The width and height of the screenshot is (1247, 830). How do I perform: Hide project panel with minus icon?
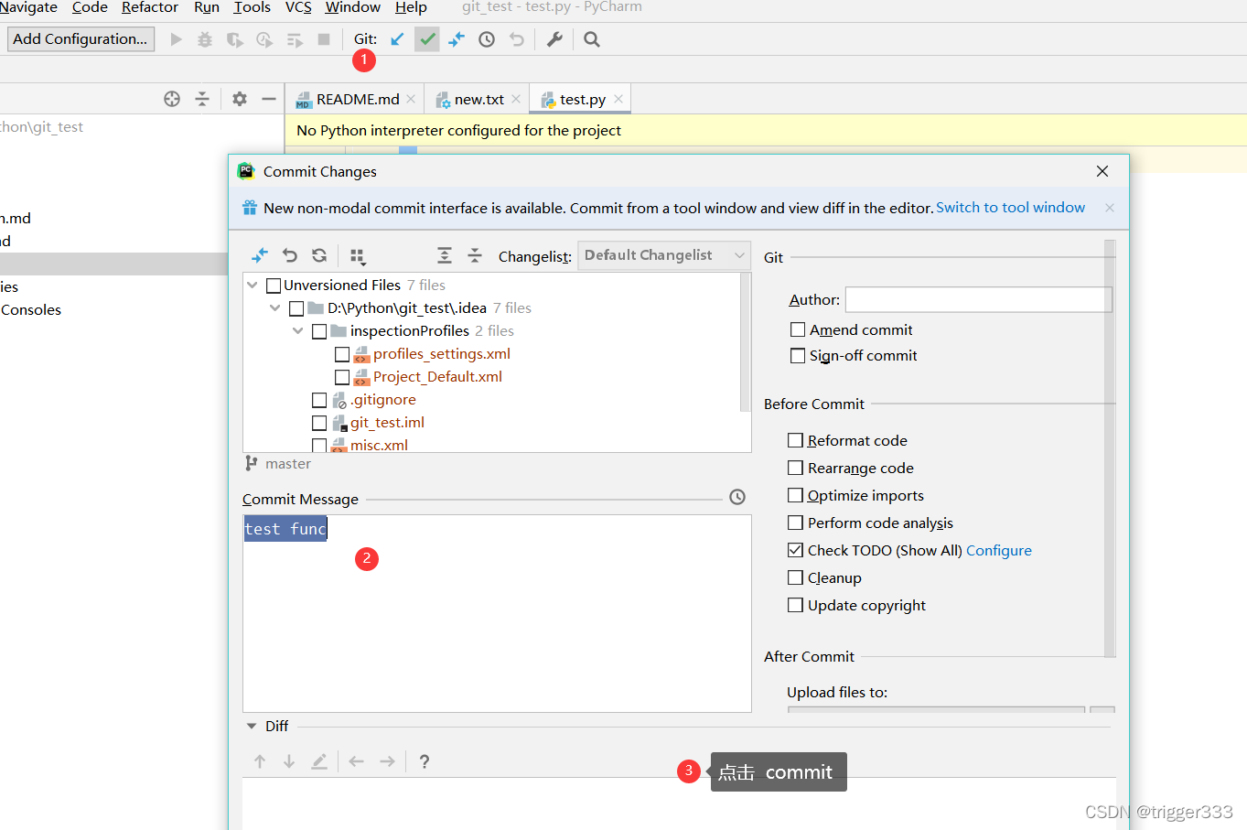tap(269, 99)
